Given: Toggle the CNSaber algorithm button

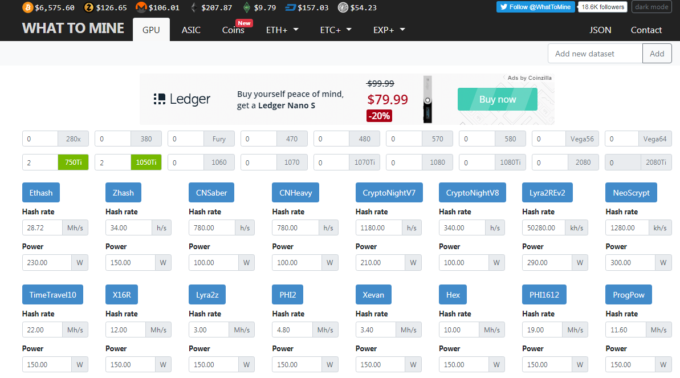Looking at the screenshot, I should [211, 193].
